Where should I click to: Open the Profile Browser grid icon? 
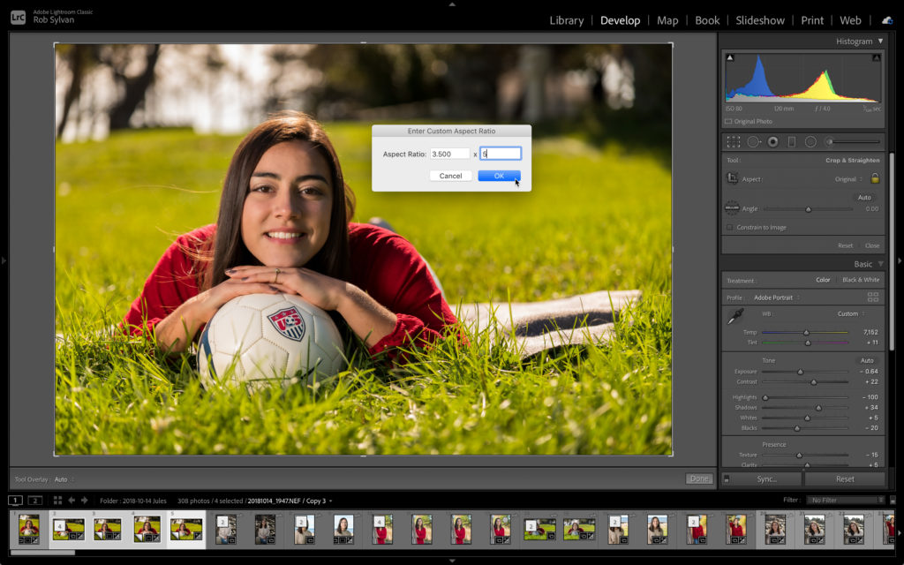tap(873, 298)
